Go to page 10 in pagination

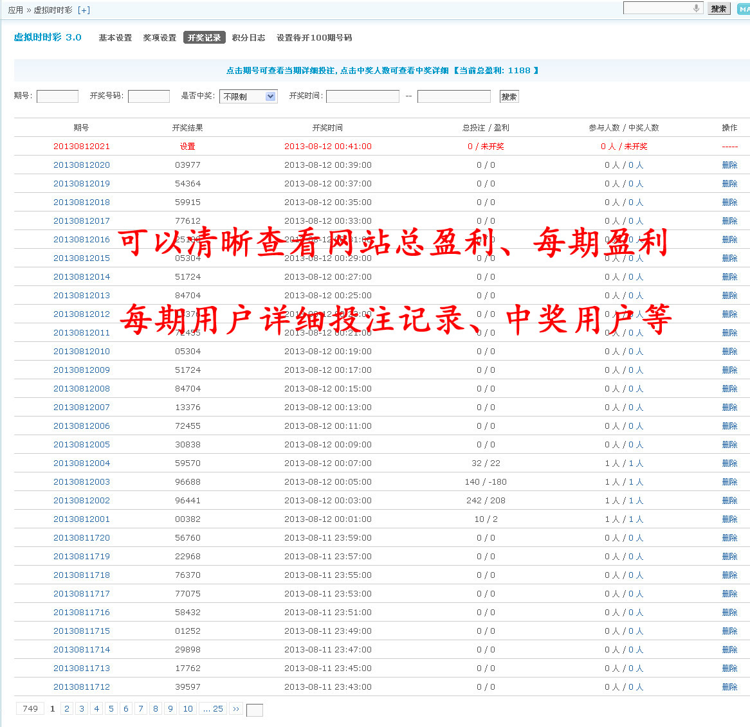point(188,708)
